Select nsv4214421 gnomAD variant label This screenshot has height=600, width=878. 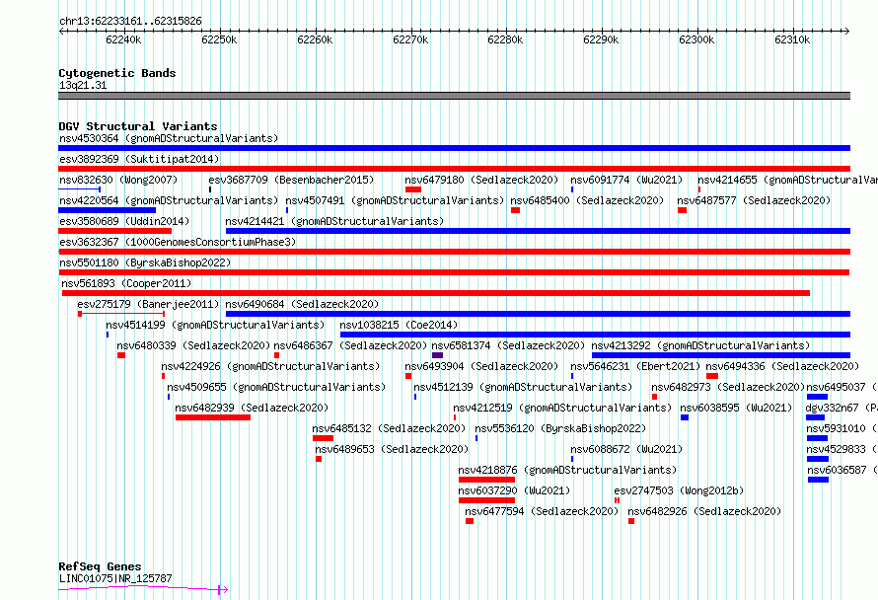click(x=334, y=221)
